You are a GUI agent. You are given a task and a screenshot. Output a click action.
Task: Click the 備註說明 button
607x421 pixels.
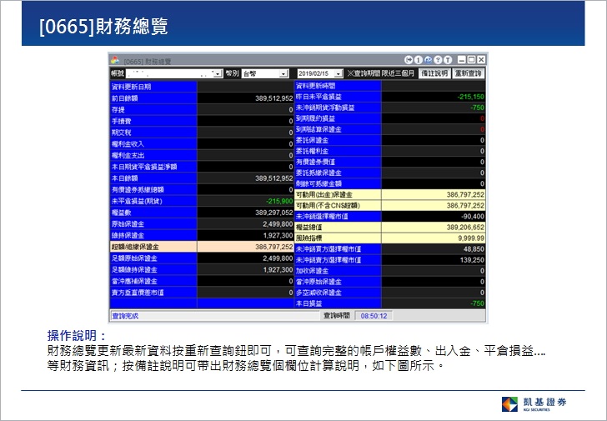[434, 73]
